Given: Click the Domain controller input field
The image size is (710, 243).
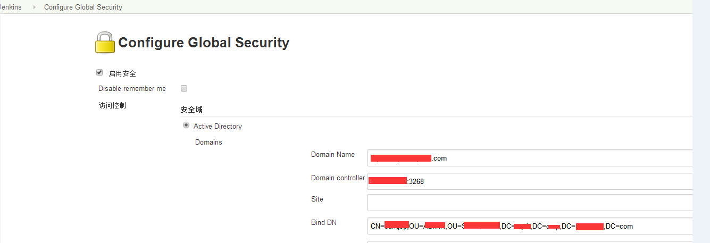Looking at the screenshot, I should pyautogui.click(x=530, y=181).
